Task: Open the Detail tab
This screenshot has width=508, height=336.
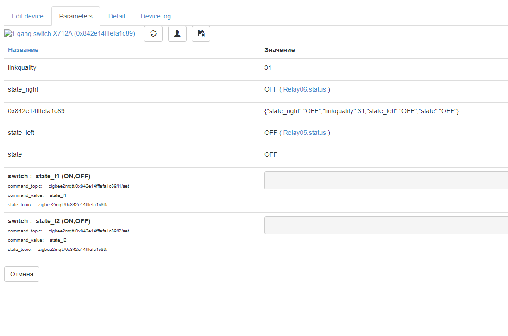Action: click(x=117, y=16)
